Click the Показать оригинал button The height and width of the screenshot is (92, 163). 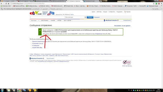[x=56, y=9]
